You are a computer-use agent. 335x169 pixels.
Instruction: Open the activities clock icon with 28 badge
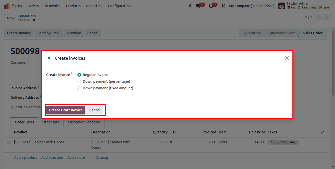click(211, 6)
